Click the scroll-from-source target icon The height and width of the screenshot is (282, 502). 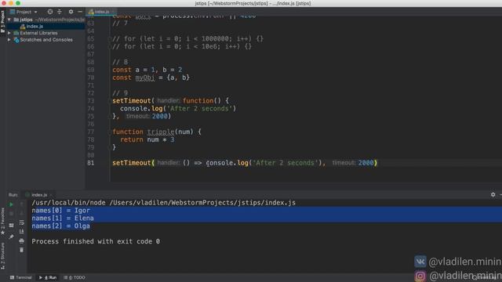click(50, 12)
